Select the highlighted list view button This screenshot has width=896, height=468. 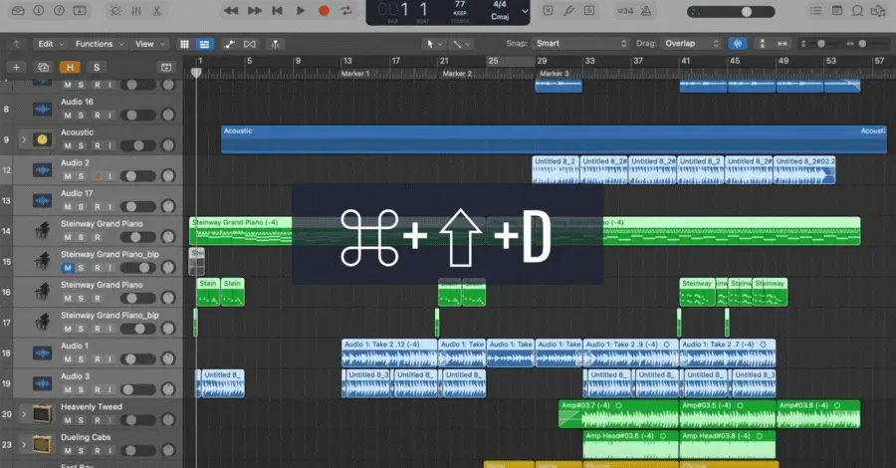(x=204, y=44)
